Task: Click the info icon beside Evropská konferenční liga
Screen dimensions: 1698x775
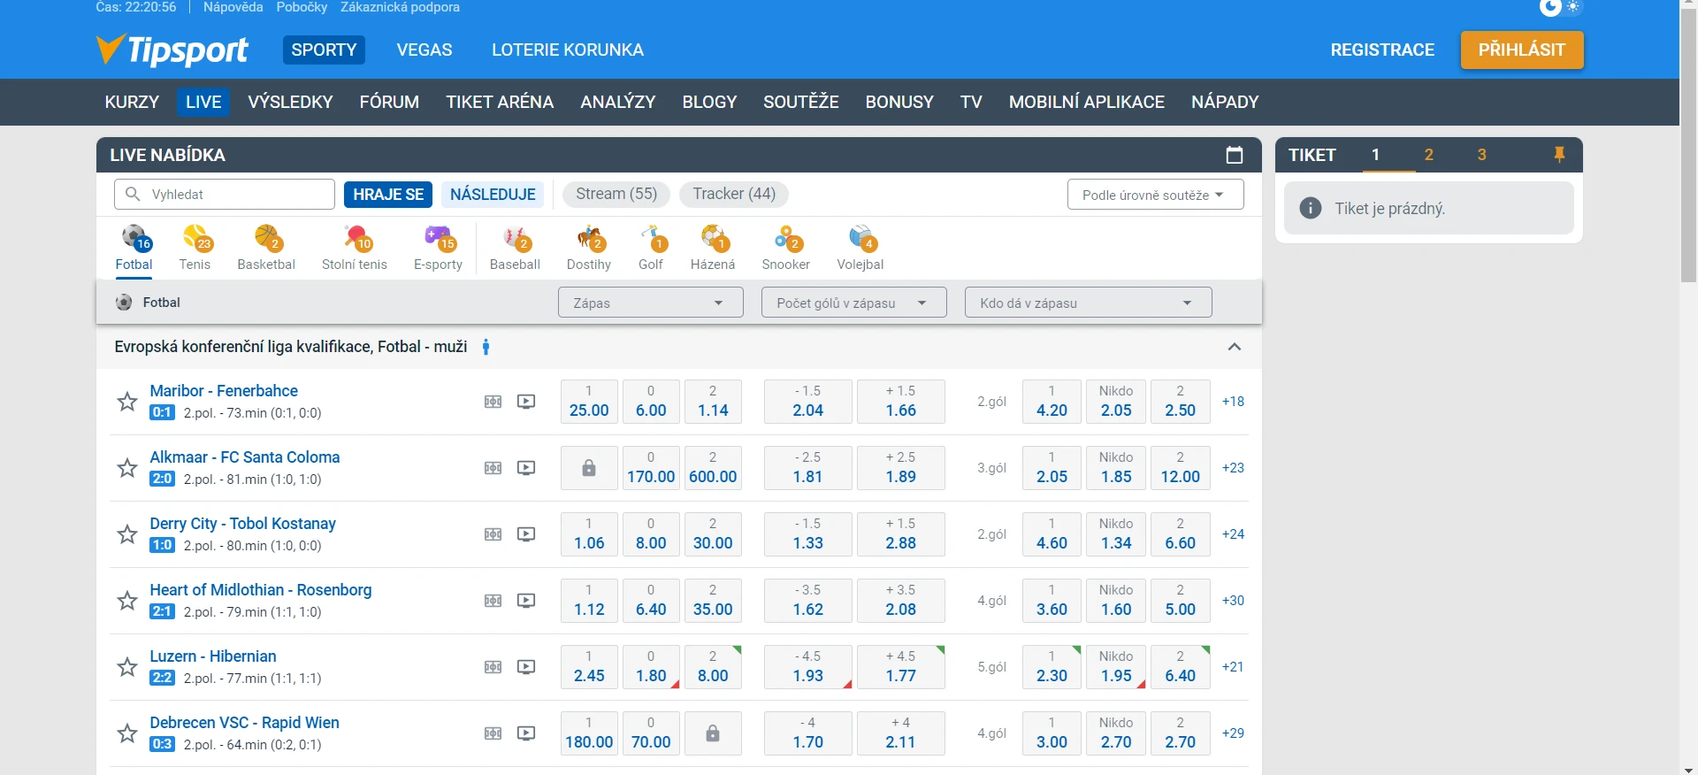Action: coord(486,347)
